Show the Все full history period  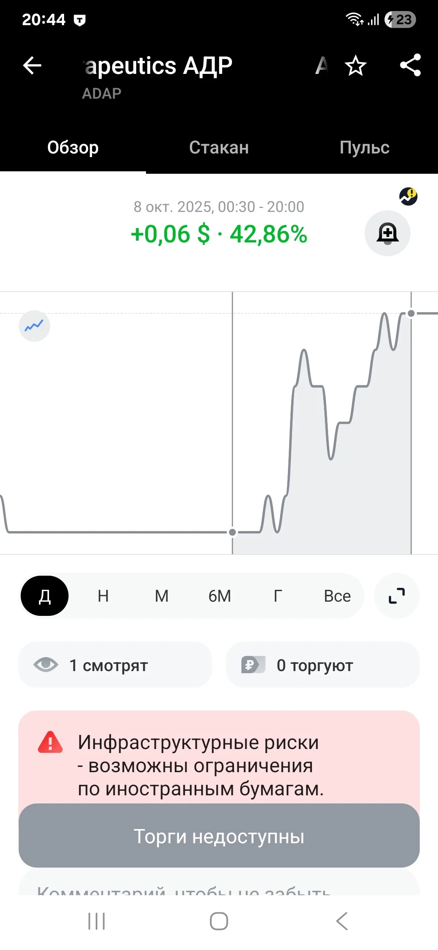[337, 596]
